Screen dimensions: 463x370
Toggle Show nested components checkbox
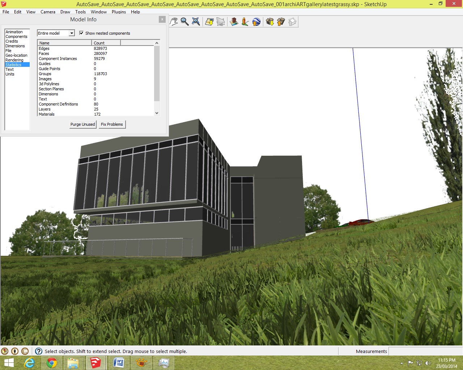pyautogui.click(x=81, y=33)
